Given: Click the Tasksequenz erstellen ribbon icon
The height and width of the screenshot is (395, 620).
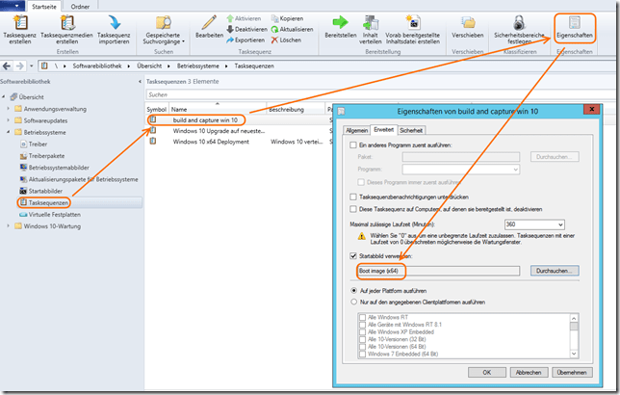Looking at the screenshot, I should pyautogui.click(x=19, y=27).
